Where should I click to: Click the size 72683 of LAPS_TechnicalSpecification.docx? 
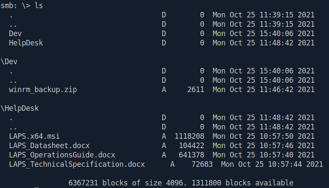(x=202, y=164)
